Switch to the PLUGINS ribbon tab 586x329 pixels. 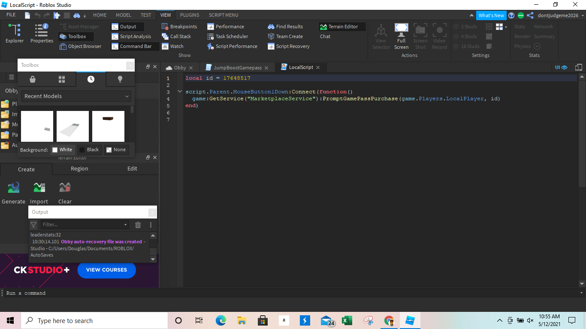tap(190, 15)
